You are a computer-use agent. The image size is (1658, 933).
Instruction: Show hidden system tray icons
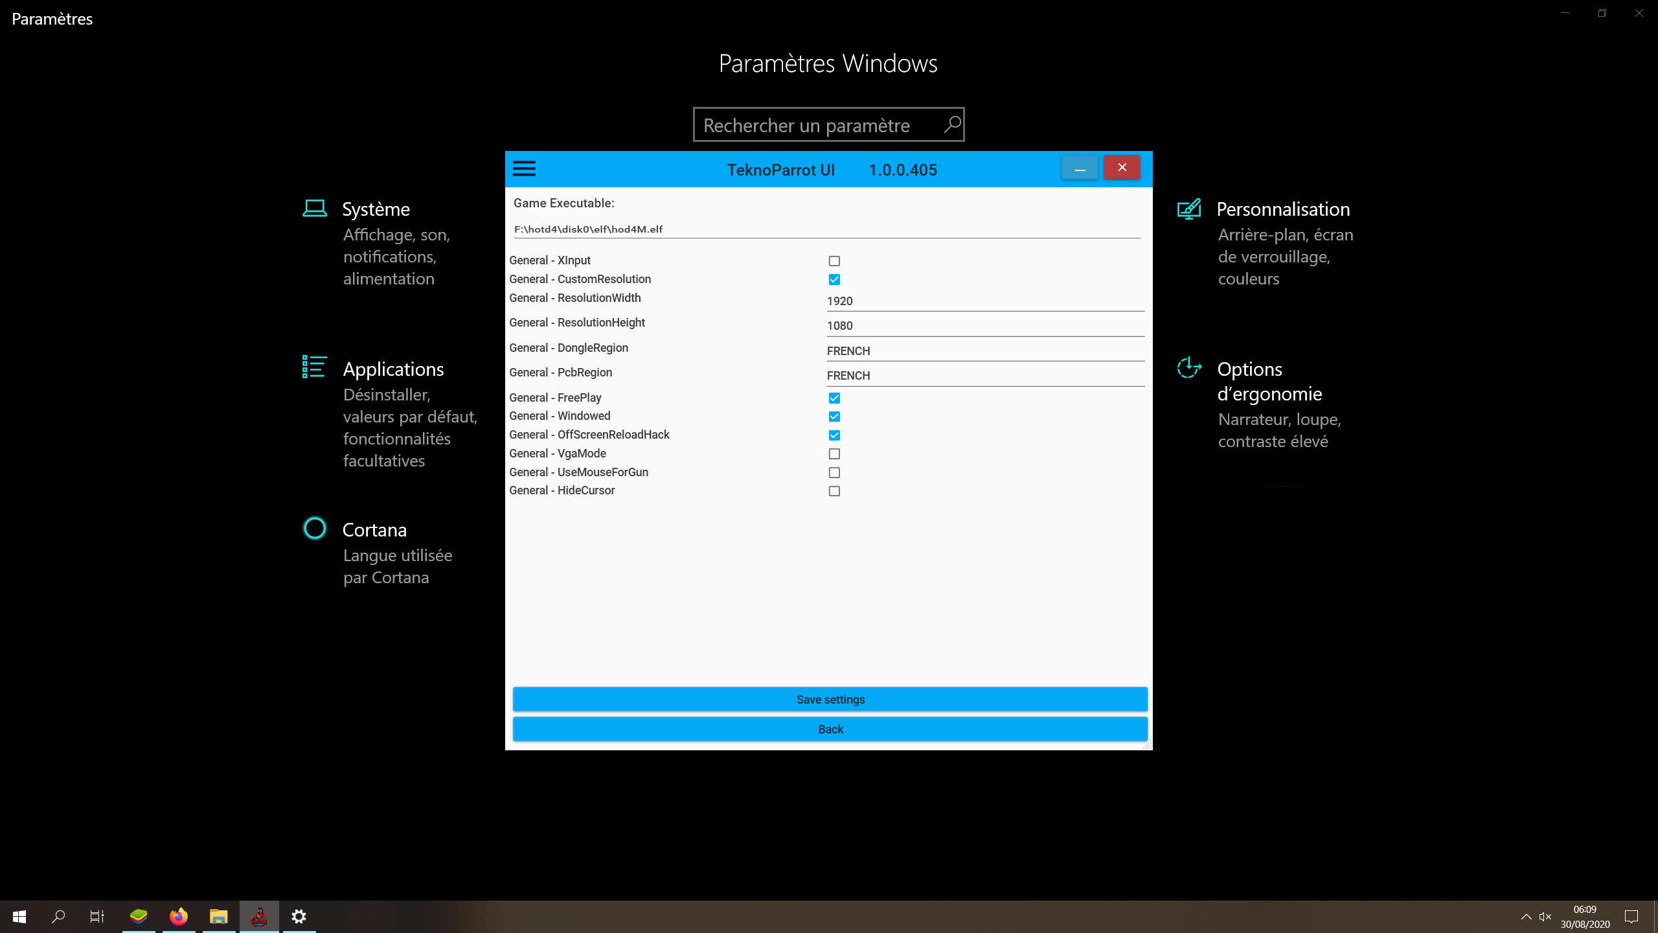(1526, 916)
